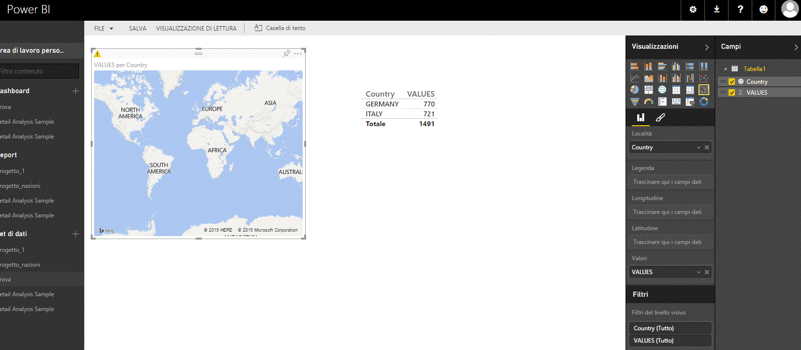Collapse the Campi pane
801x350 pixels.
click(x=796, y=47)
